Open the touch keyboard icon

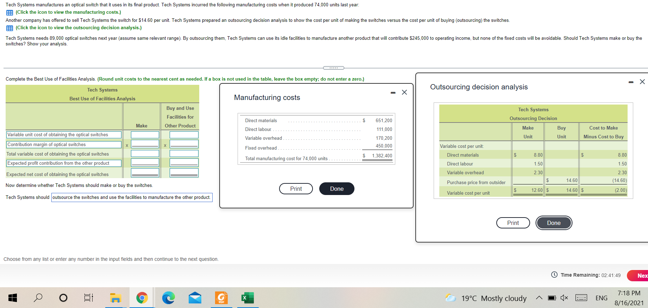(x=581, y=298)
